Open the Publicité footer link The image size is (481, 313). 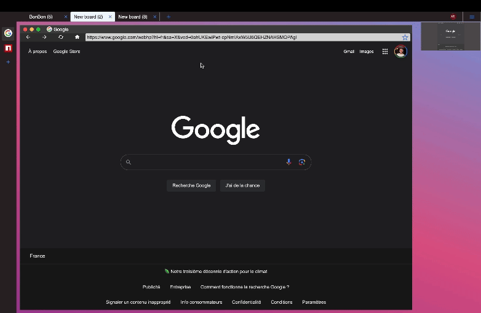pyautogui.click(x=151, y=287)
